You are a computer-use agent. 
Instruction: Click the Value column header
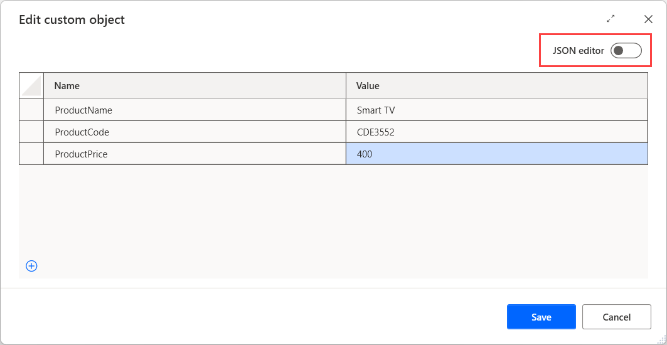point(496,85)
